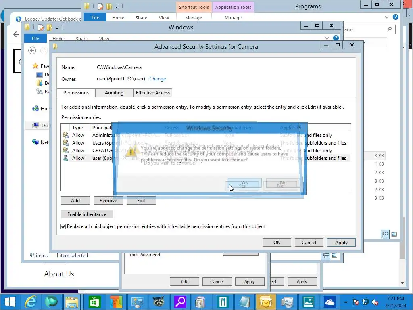
Task: Open the Windows Store taskbar icon
Action: tap(94, 302)
